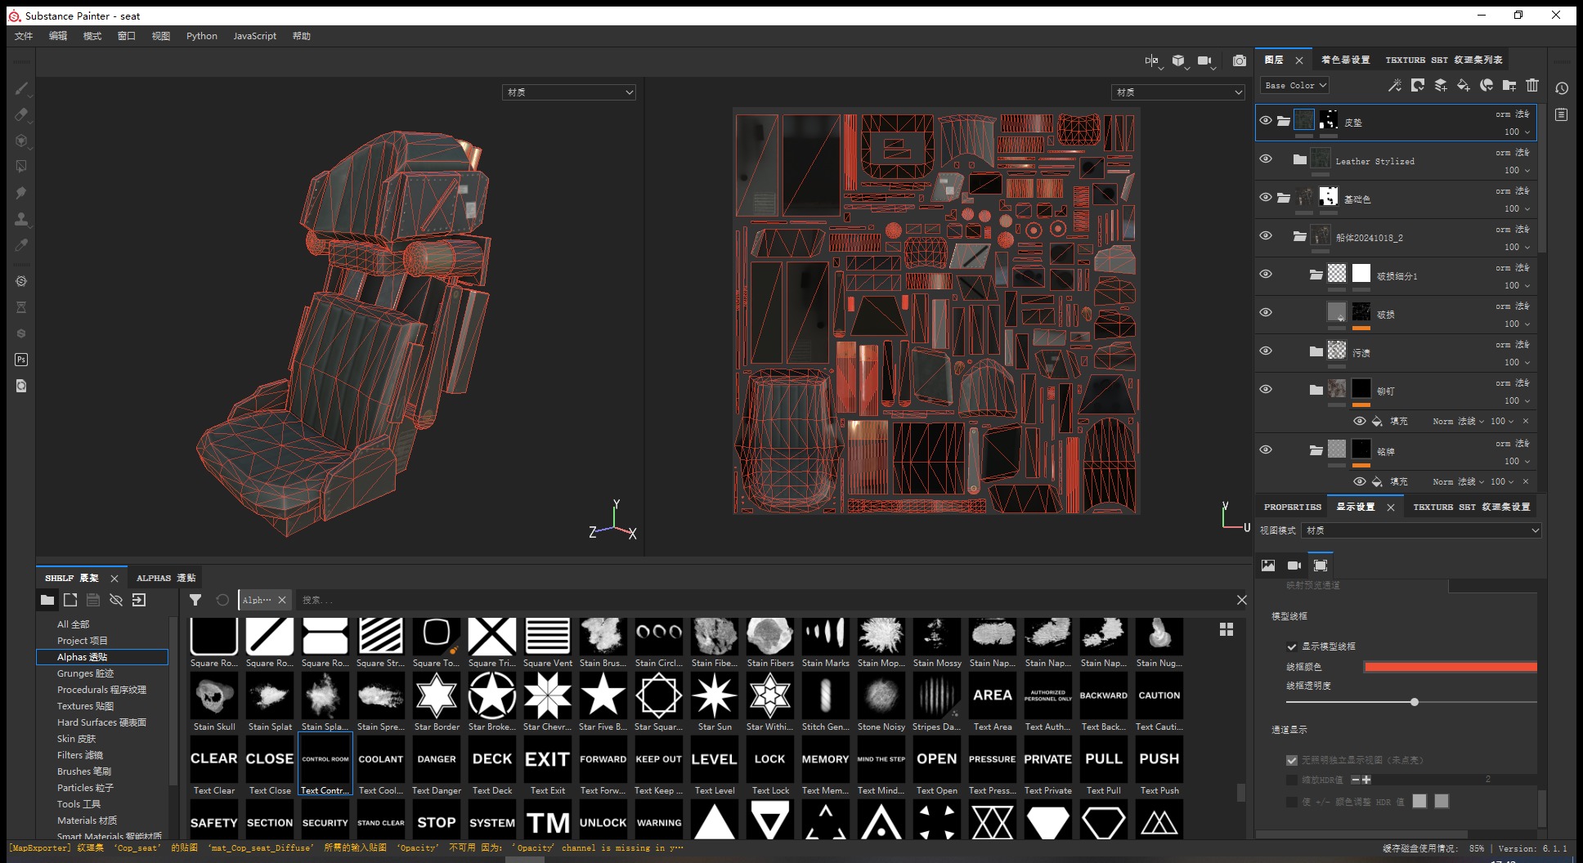
Task: Close the SHELF 展架 panel tab
Action: coord(114,578)
